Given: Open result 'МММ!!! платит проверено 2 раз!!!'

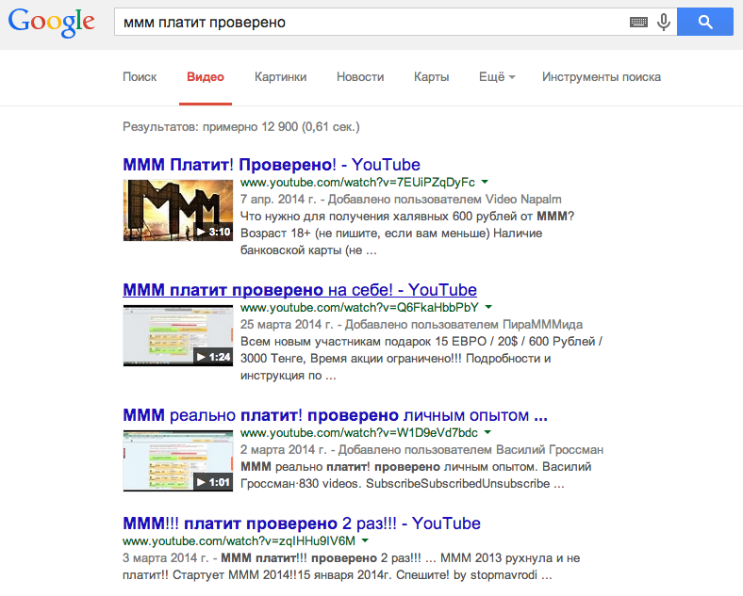Looking at the screenshot, I should pyautogui.click(x=302, y=524).
